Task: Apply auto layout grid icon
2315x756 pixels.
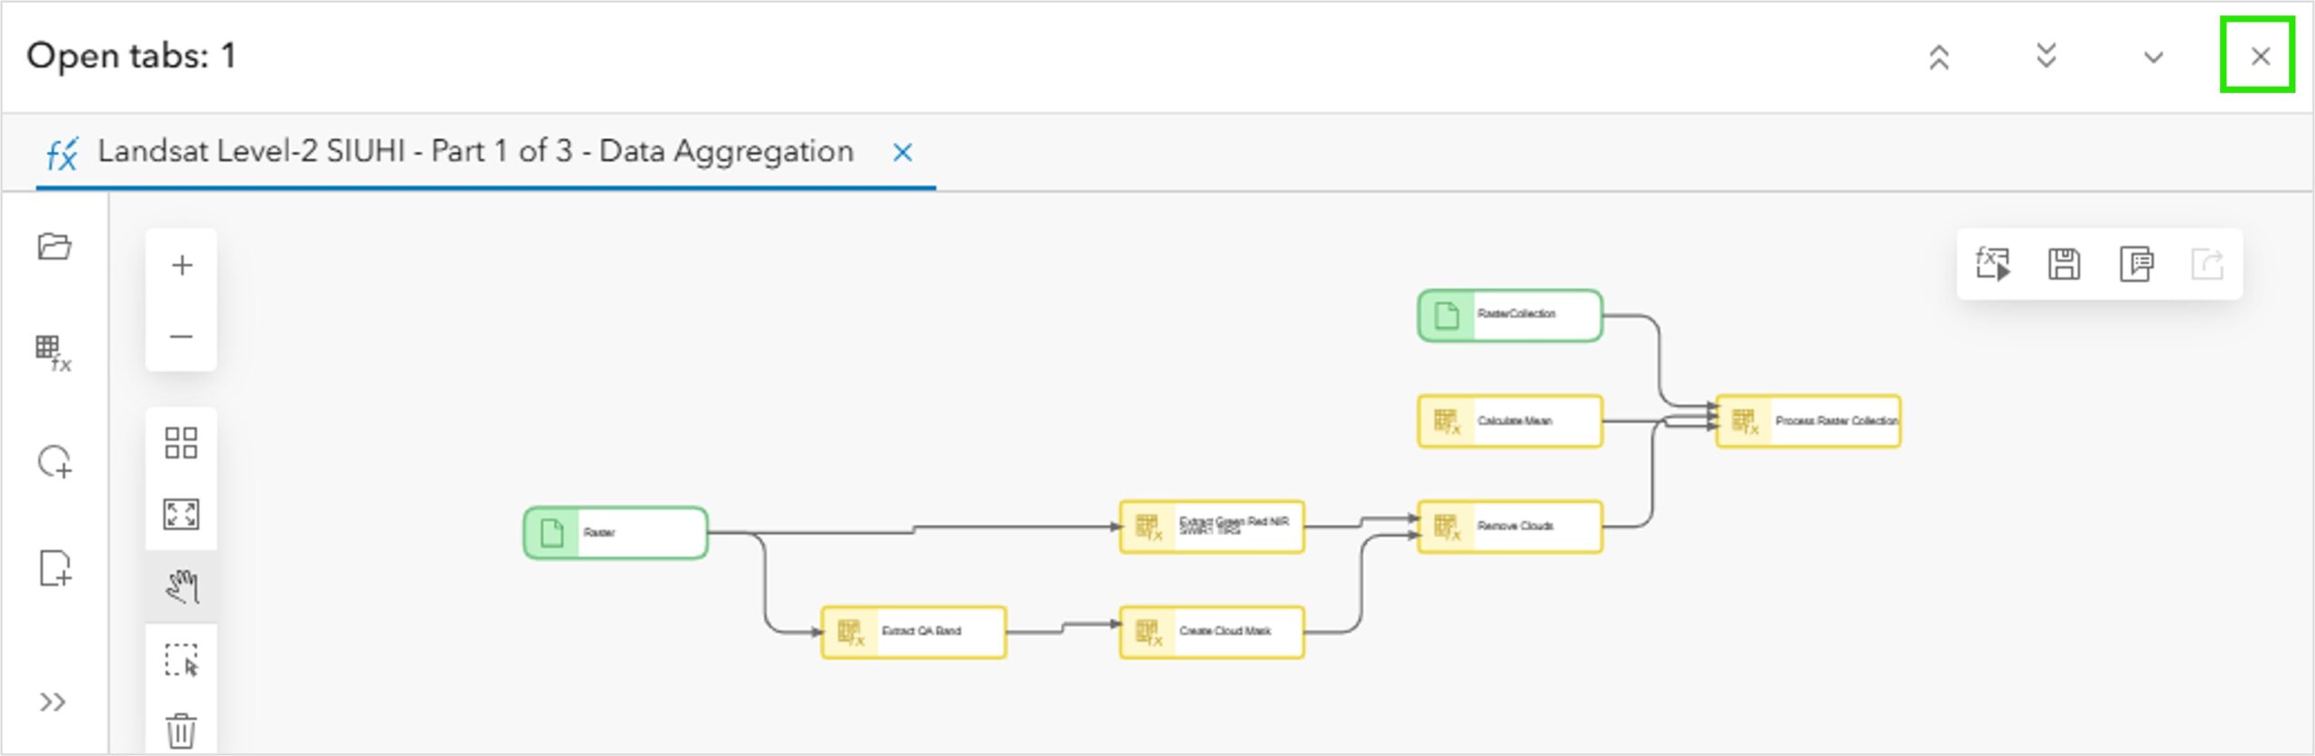Action: [181, 443]
